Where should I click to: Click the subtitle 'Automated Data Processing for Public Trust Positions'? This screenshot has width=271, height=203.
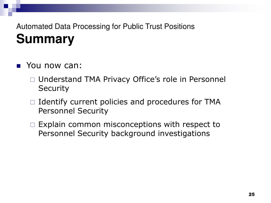tap(105, 27)
